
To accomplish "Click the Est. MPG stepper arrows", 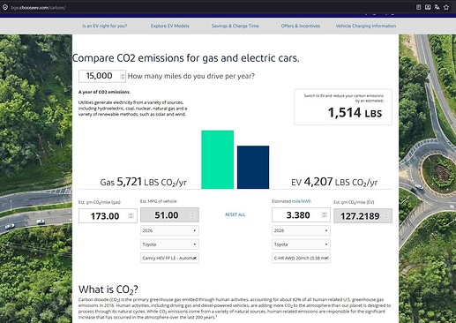I will (192, 214).
